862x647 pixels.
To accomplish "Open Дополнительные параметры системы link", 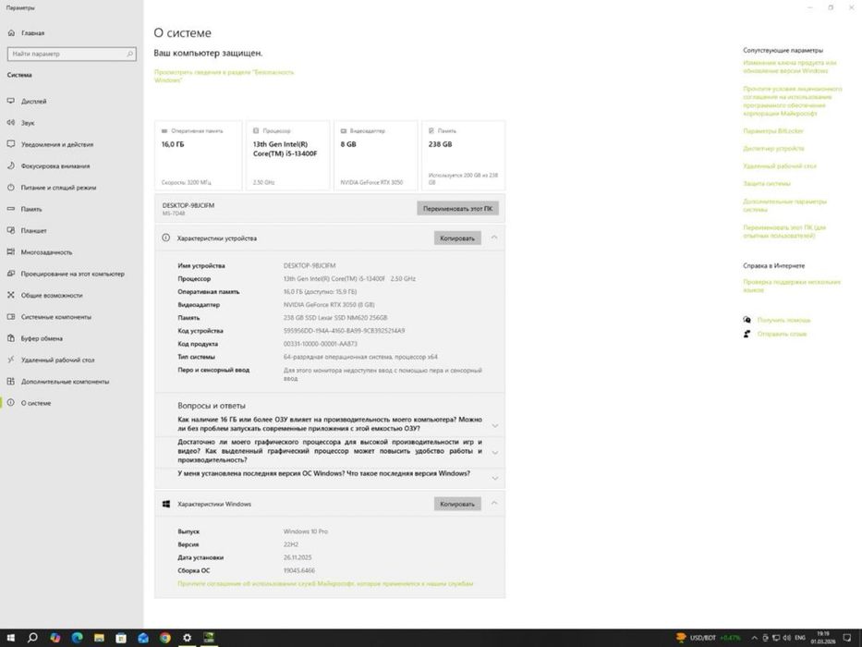I will [x=784, y=205].
